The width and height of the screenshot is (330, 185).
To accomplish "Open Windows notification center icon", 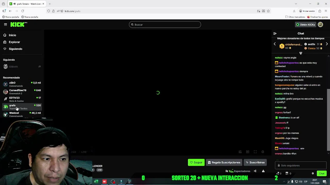I will click(x=325, y=182).
